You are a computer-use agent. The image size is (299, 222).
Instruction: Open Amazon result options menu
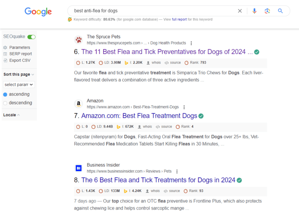pyautogui.click(x=184, y=107)
